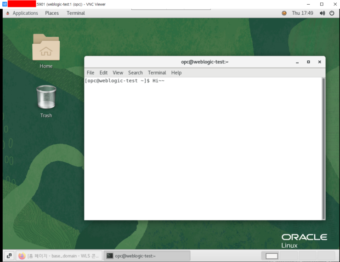Open the power menu icon
The width and height of the screenshot is (340, 262).
pyautogui.click(x=332, y=13)
